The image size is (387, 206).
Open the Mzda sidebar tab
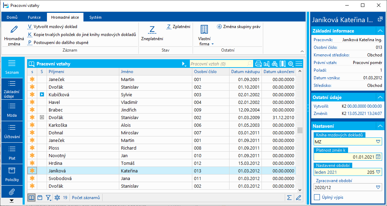(12, 110)
